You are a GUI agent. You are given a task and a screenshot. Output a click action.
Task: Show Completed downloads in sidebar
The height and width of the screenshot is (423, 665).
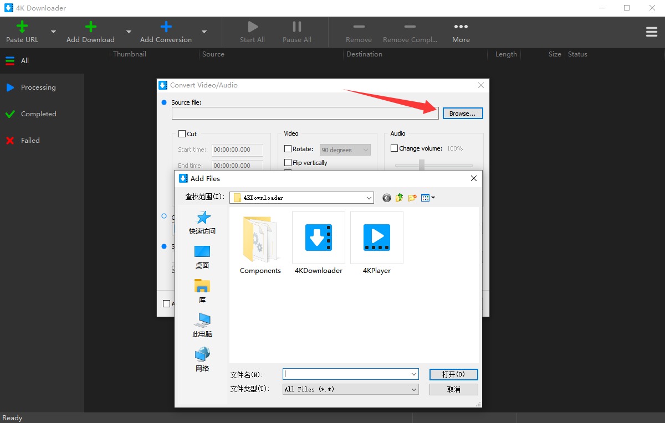coord(42,114)
